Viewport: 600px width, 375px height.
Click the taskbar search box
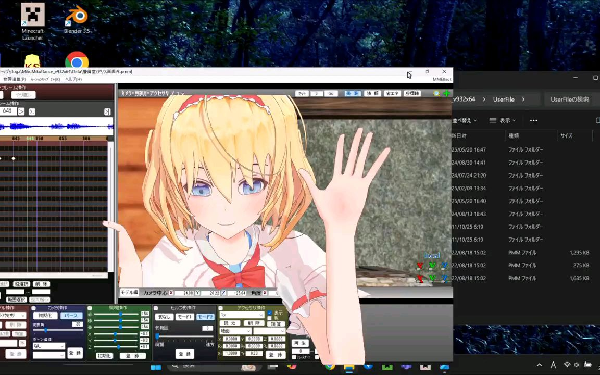tap(214, 367)
